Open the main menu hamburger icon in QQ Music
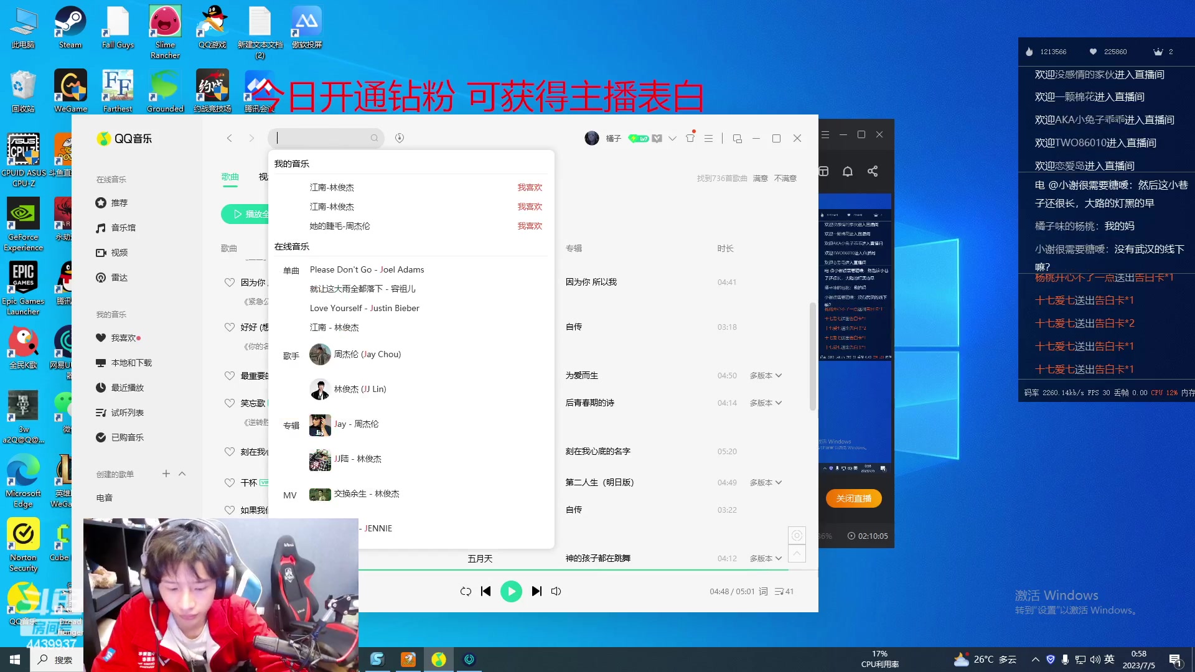 pos(708,138)
